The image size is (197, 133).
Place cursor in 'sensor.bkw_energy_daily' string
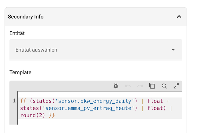(x=95, y=101)
